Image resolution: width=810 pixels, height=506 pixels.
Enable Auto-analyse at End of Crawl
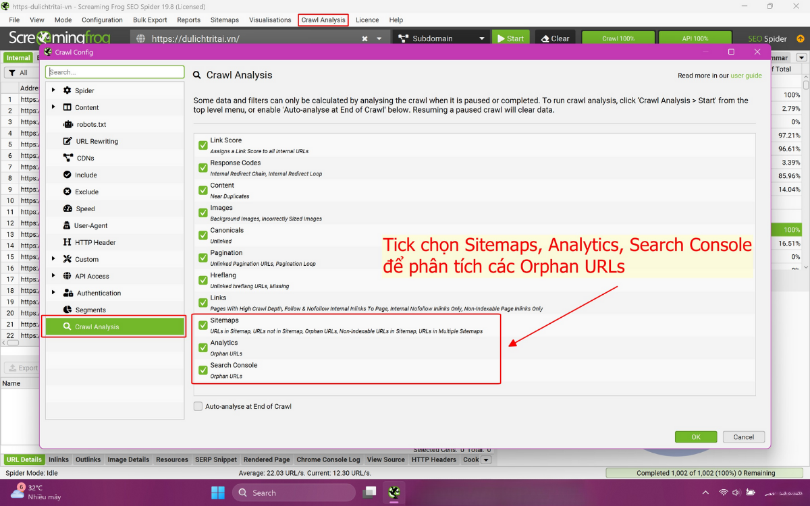tap(198, 407)
